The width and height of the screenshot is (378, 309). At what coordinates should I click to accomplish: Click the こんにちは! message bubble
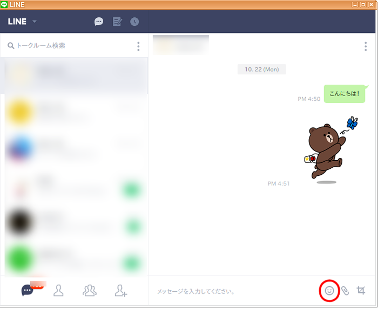click(345, 94)
